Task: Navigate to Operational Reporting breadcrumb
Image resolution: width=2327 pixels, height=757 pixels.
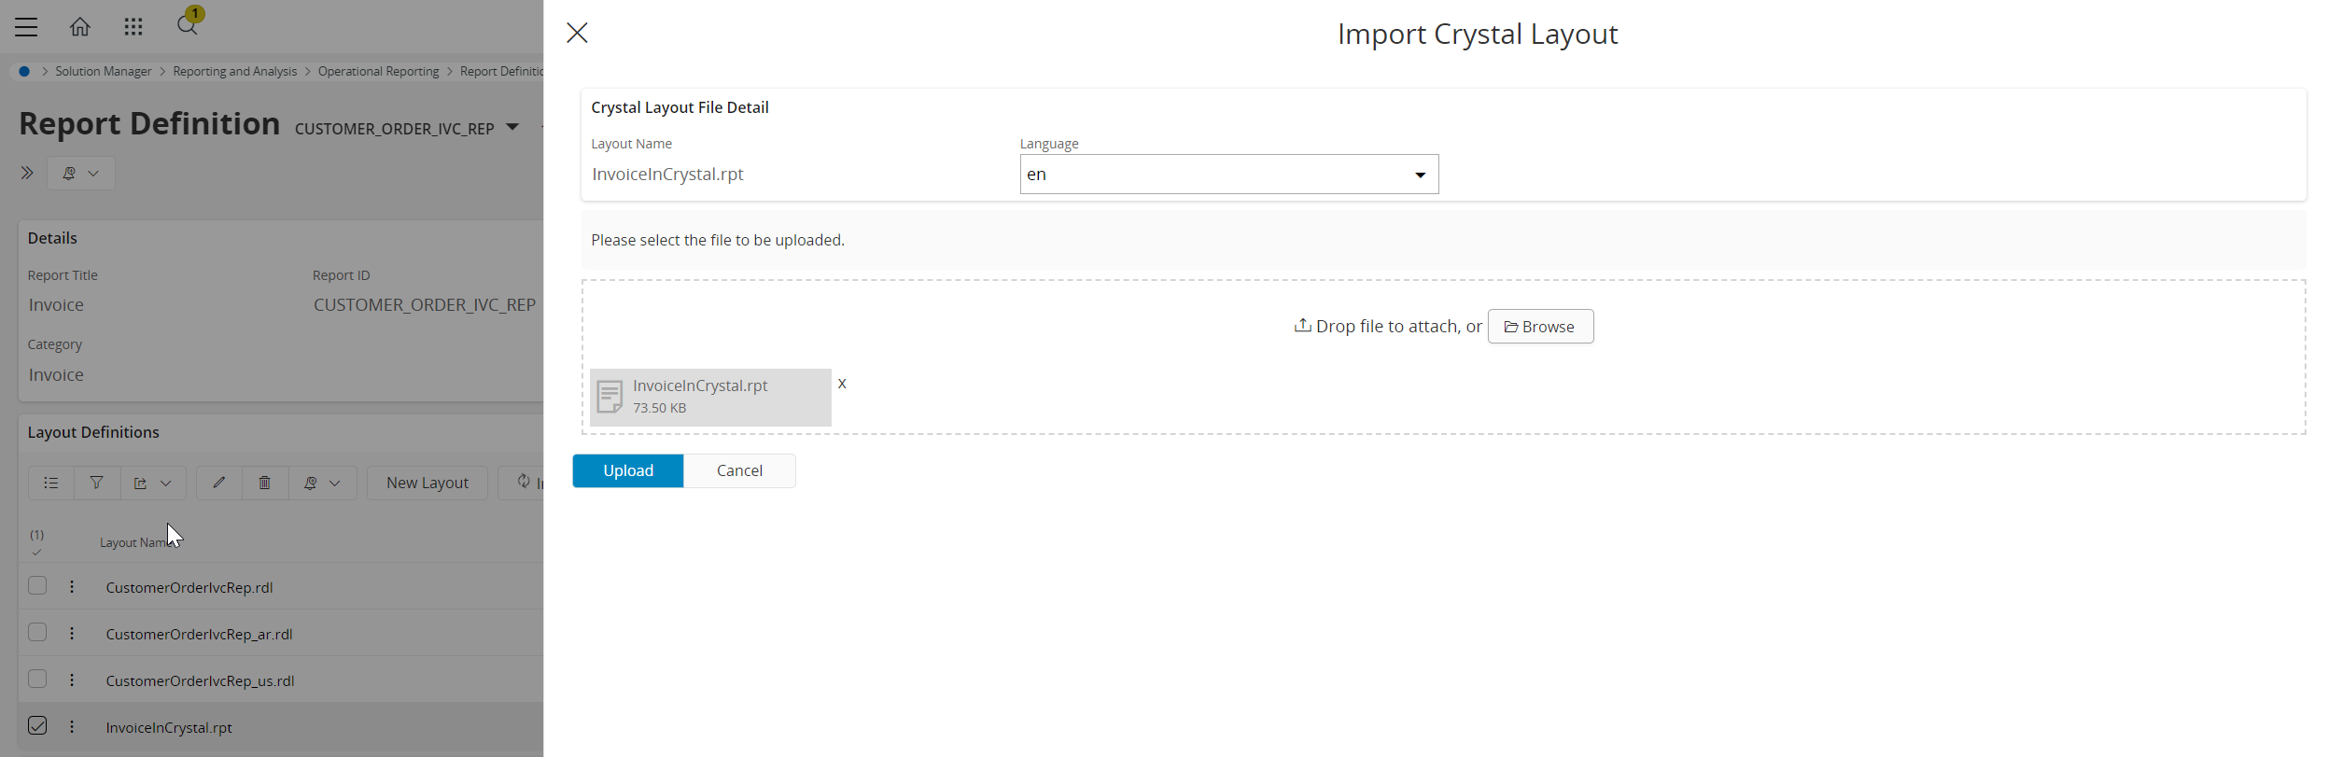Action: click(x=378, y=72)
